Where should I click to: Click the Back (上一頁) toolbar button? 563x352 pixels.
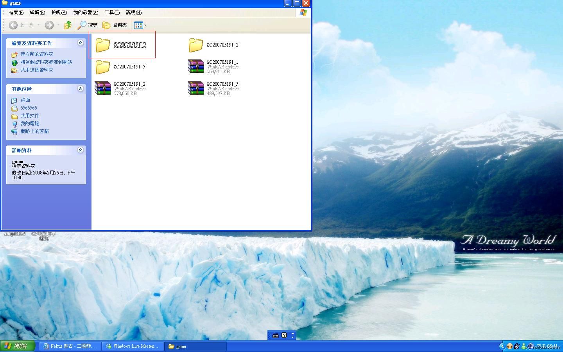tap(22, 25)
